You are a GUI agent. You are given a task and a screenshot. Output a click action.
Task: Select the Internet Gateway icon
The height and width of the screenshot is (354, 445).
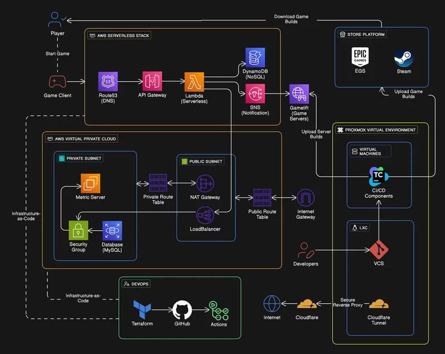[x=305, y=197]
